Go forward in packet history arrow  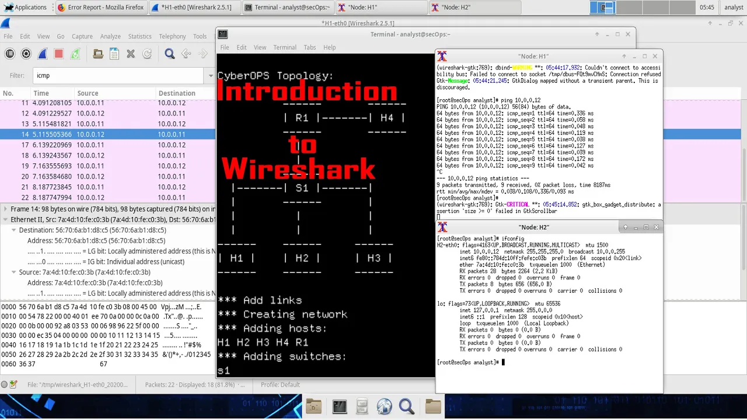click(203, 54)
